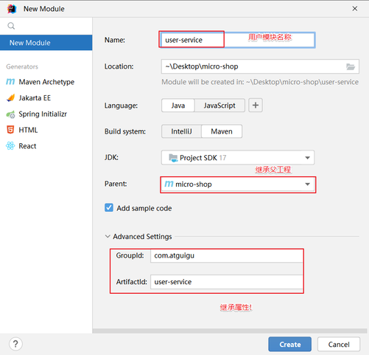This screenshot has width=369, height=355.
Task: Select Java as the language
Action: click(178, 106)
